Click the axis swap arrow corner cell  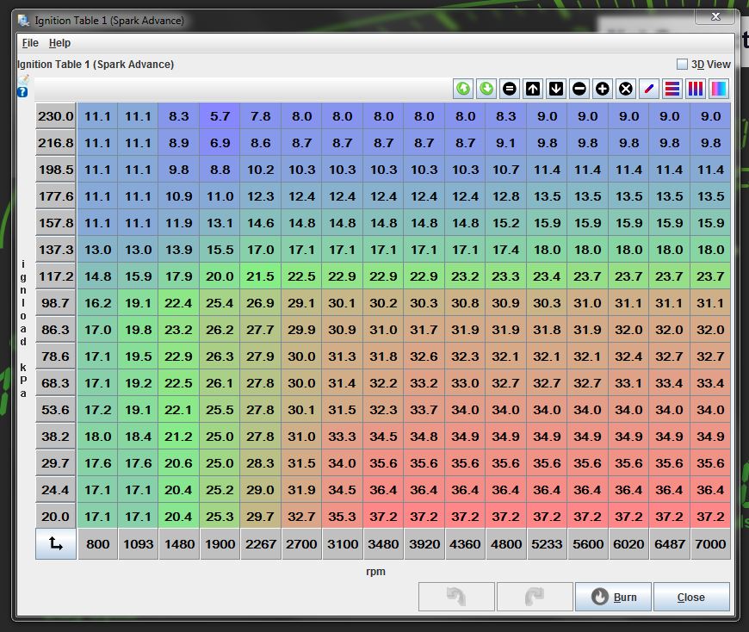coord(56,544)
